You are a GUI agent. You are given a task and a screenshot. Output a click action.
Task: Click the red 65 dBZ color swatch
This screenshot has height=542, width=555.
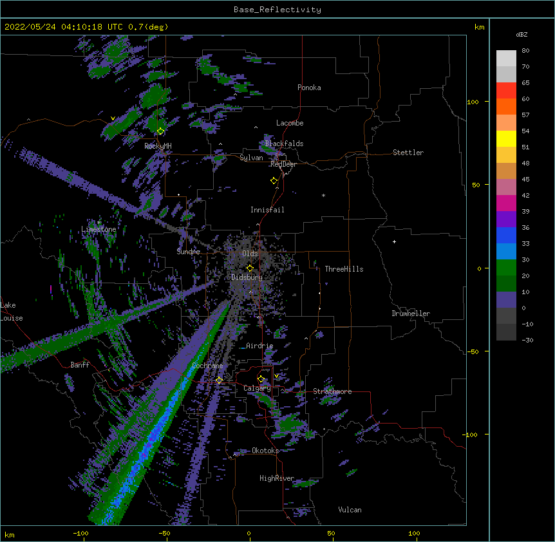(x=506, y=91)
